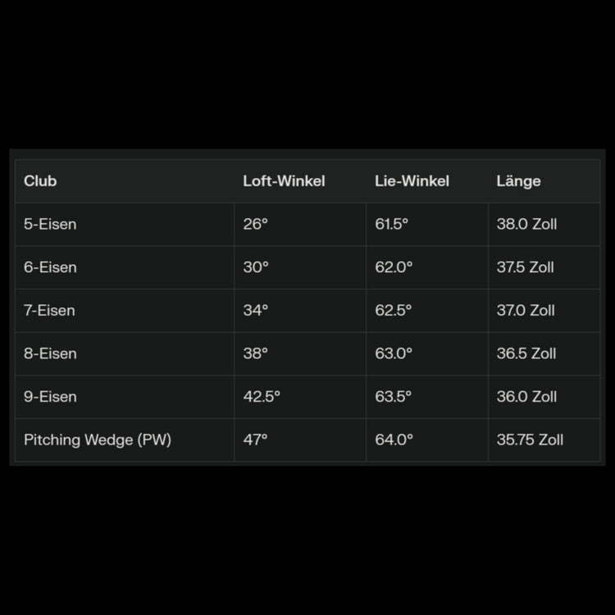Viewport: 615px width, 615px height.
Task: Click the 61.5° lie angle cell
Action: point(391,224)
